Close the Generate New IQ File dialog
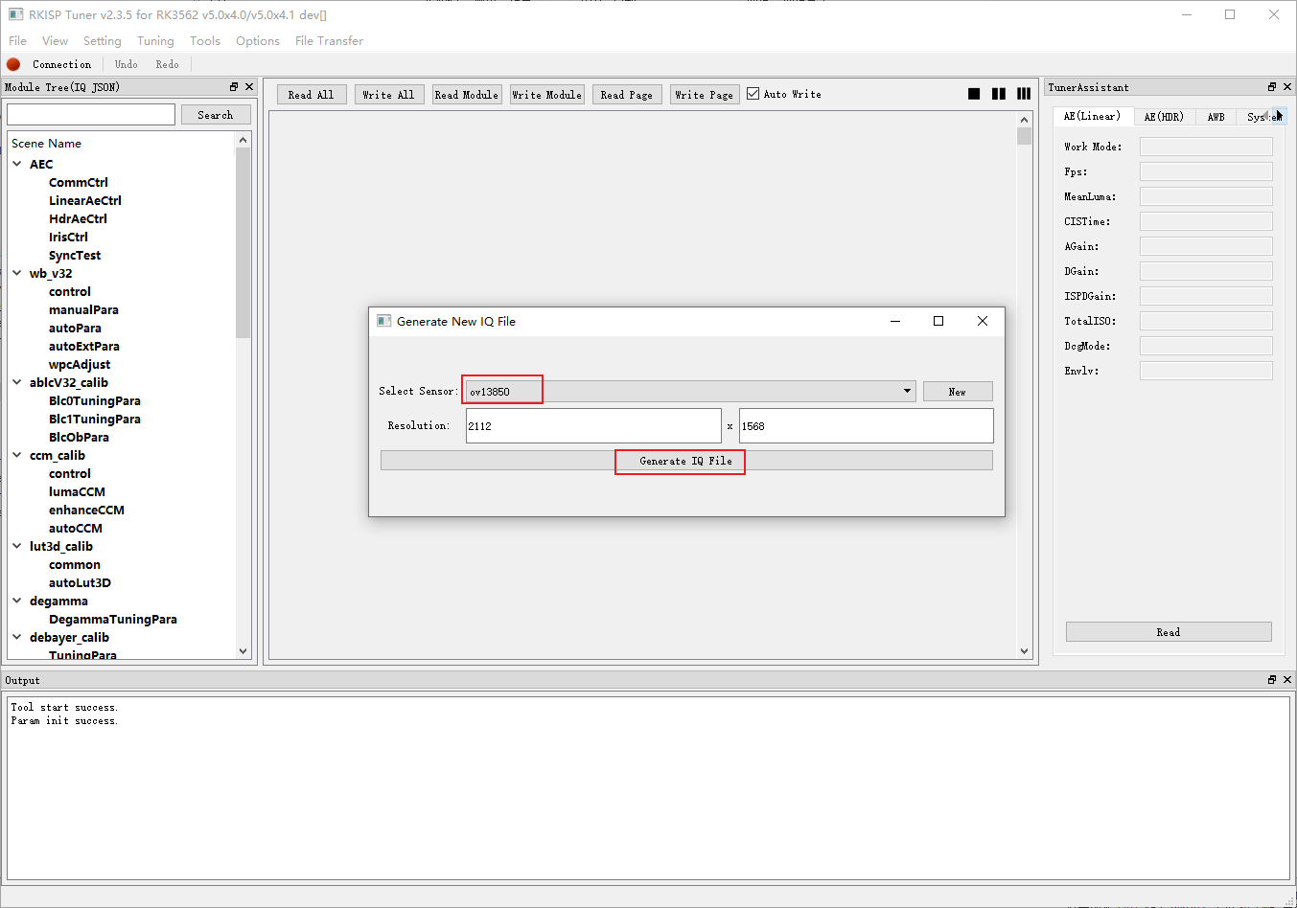Image resolution: width=1297 pixels, height=908 pixels. 983,321
